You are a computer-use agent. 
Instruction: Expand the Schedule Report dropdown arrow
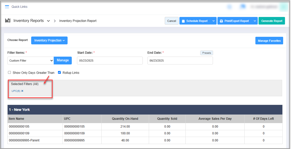tap(213, 21)
